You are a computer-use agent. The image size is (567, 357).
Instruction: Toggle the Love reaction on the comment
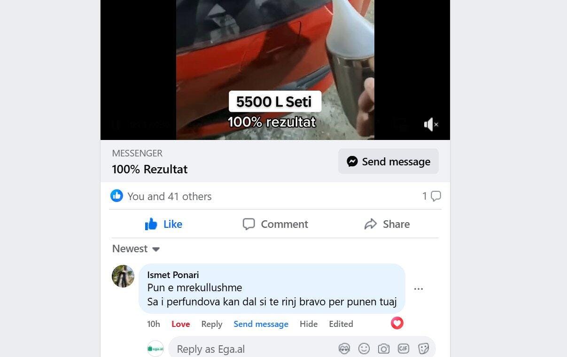pyautogui.click(x=181, y=324)
